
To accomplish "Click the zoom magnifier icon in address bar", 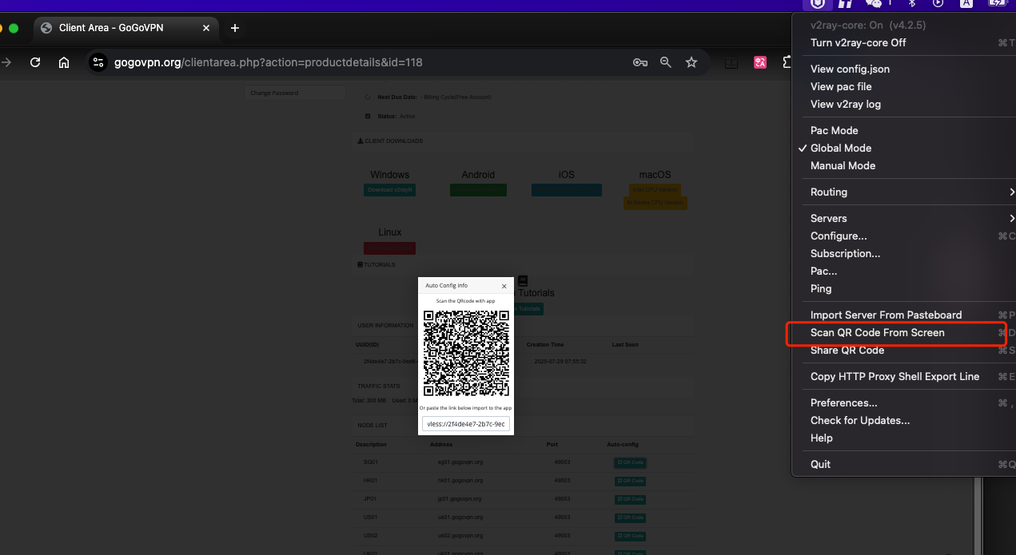I will point(665,62).
